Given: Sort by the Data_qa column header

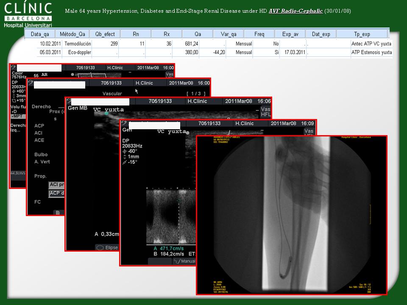Looking at the screenshot, I should tap(43, 34).
